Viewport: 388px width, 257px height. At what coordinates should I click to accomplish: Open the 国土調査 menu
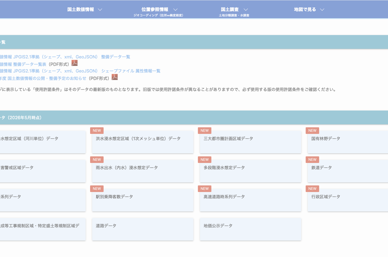click(x=230, y=10)
